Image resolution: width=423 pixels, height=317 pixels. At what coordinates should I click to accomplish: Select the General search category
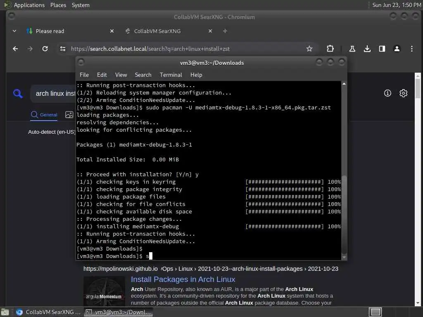[x=44, y=115]
